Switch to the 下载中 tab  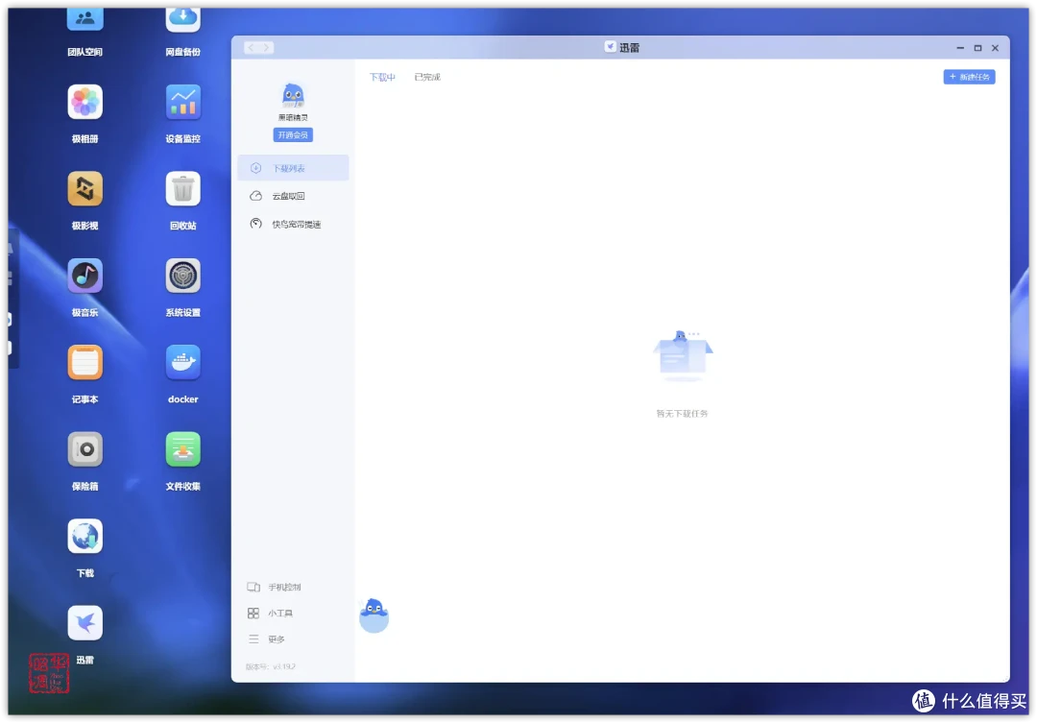pos(382,78)
